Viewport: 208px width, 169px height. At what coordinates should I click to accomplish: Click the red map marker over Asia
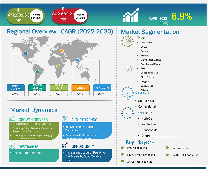click(78, 60)
